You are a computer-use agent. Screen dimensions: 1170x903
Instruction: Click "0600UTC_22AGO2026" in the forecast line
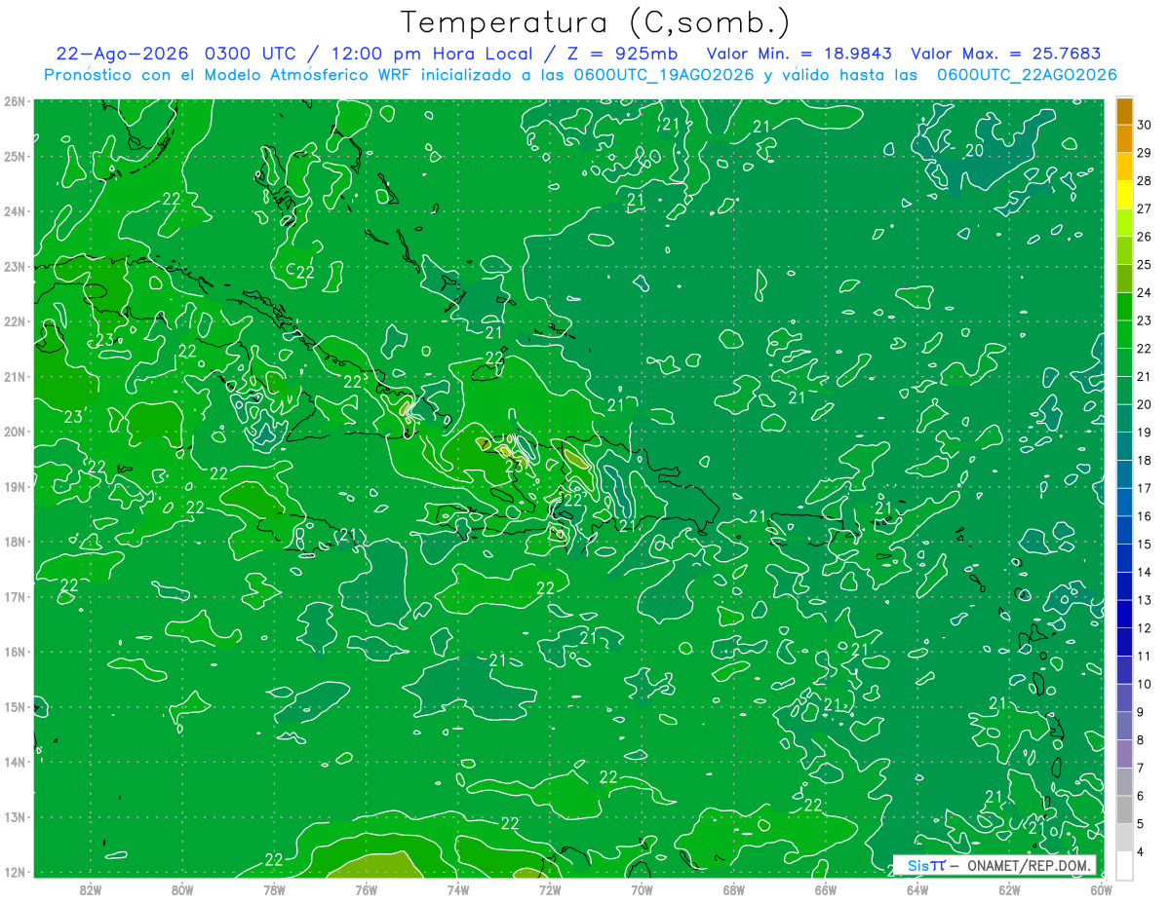pos(1027,75)
